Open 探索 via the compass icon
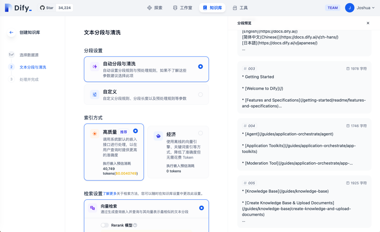This screenshot has height=232, width=380. [x=150, y=7]
